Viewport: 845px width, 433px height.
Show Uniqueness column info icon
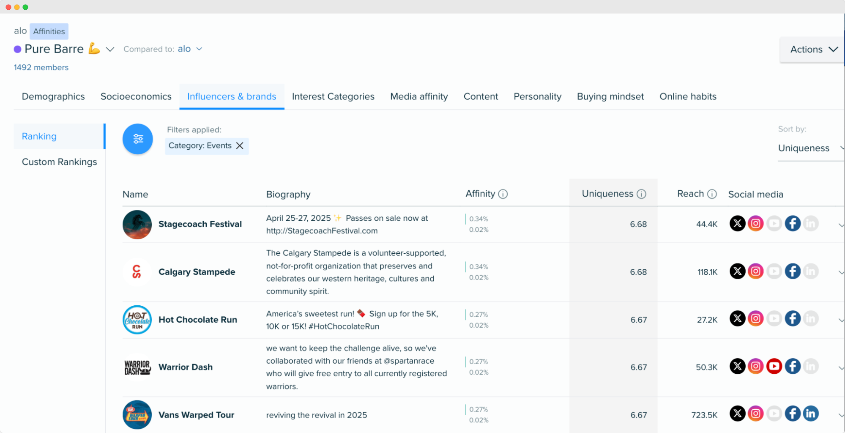641,194
